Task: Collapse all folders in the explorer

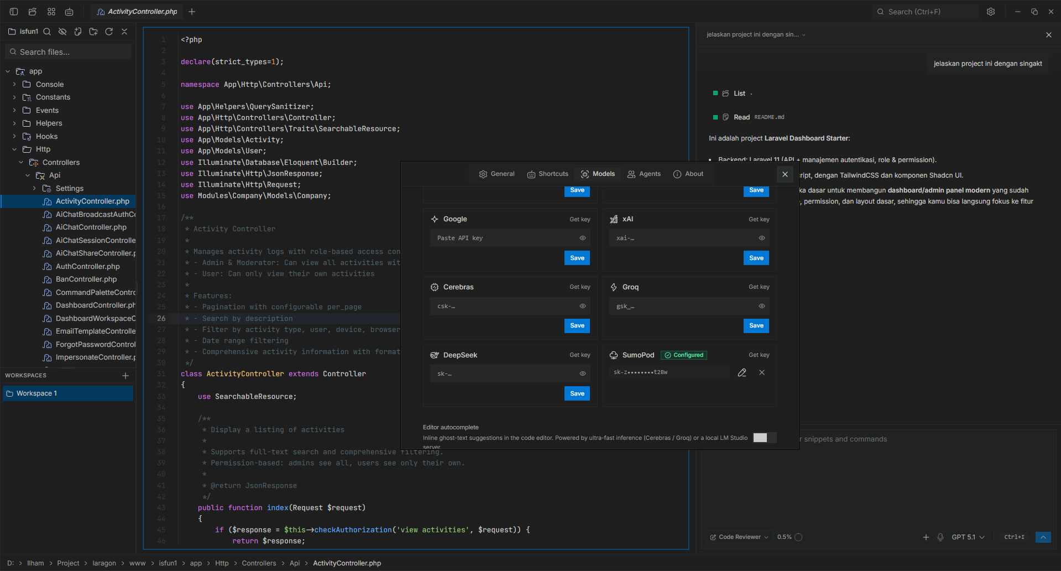Action: (124, 32)
